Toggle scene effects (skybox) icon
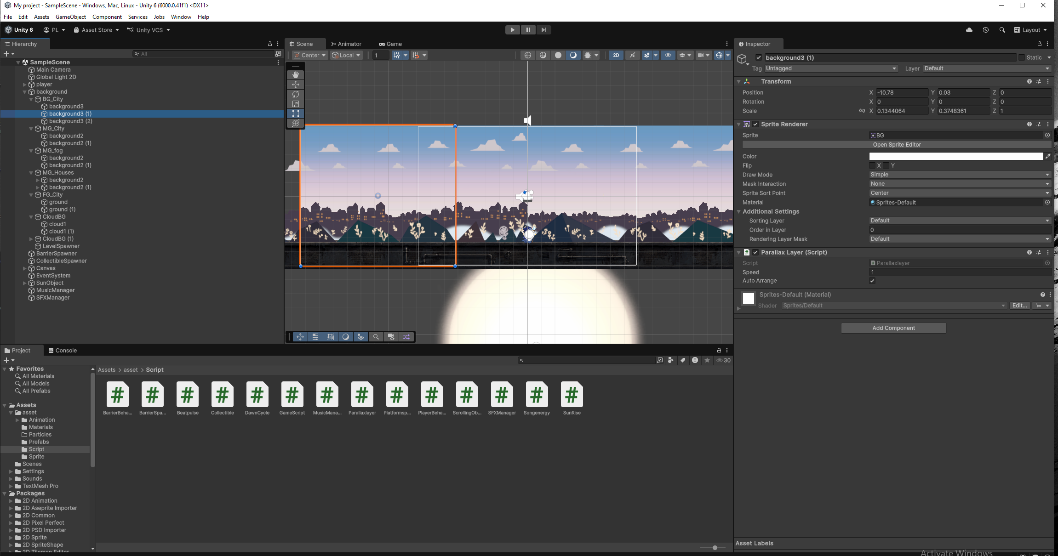The image size is (1058, 556). pos(647,55)
